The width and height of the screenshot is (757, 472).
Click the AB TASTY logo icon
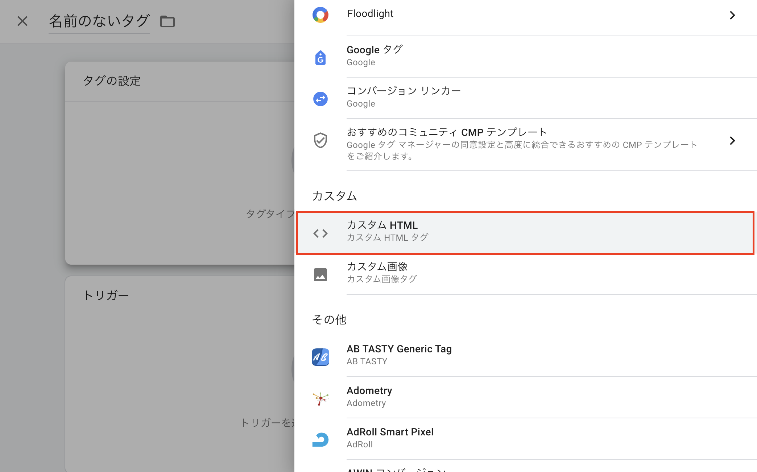click(320, 357)
